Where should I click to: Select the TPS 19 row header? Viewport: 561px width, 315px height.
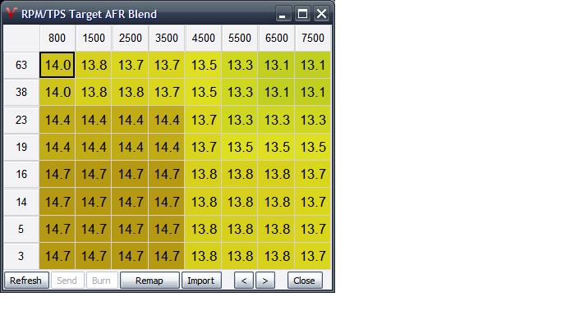tap(21, 147)
